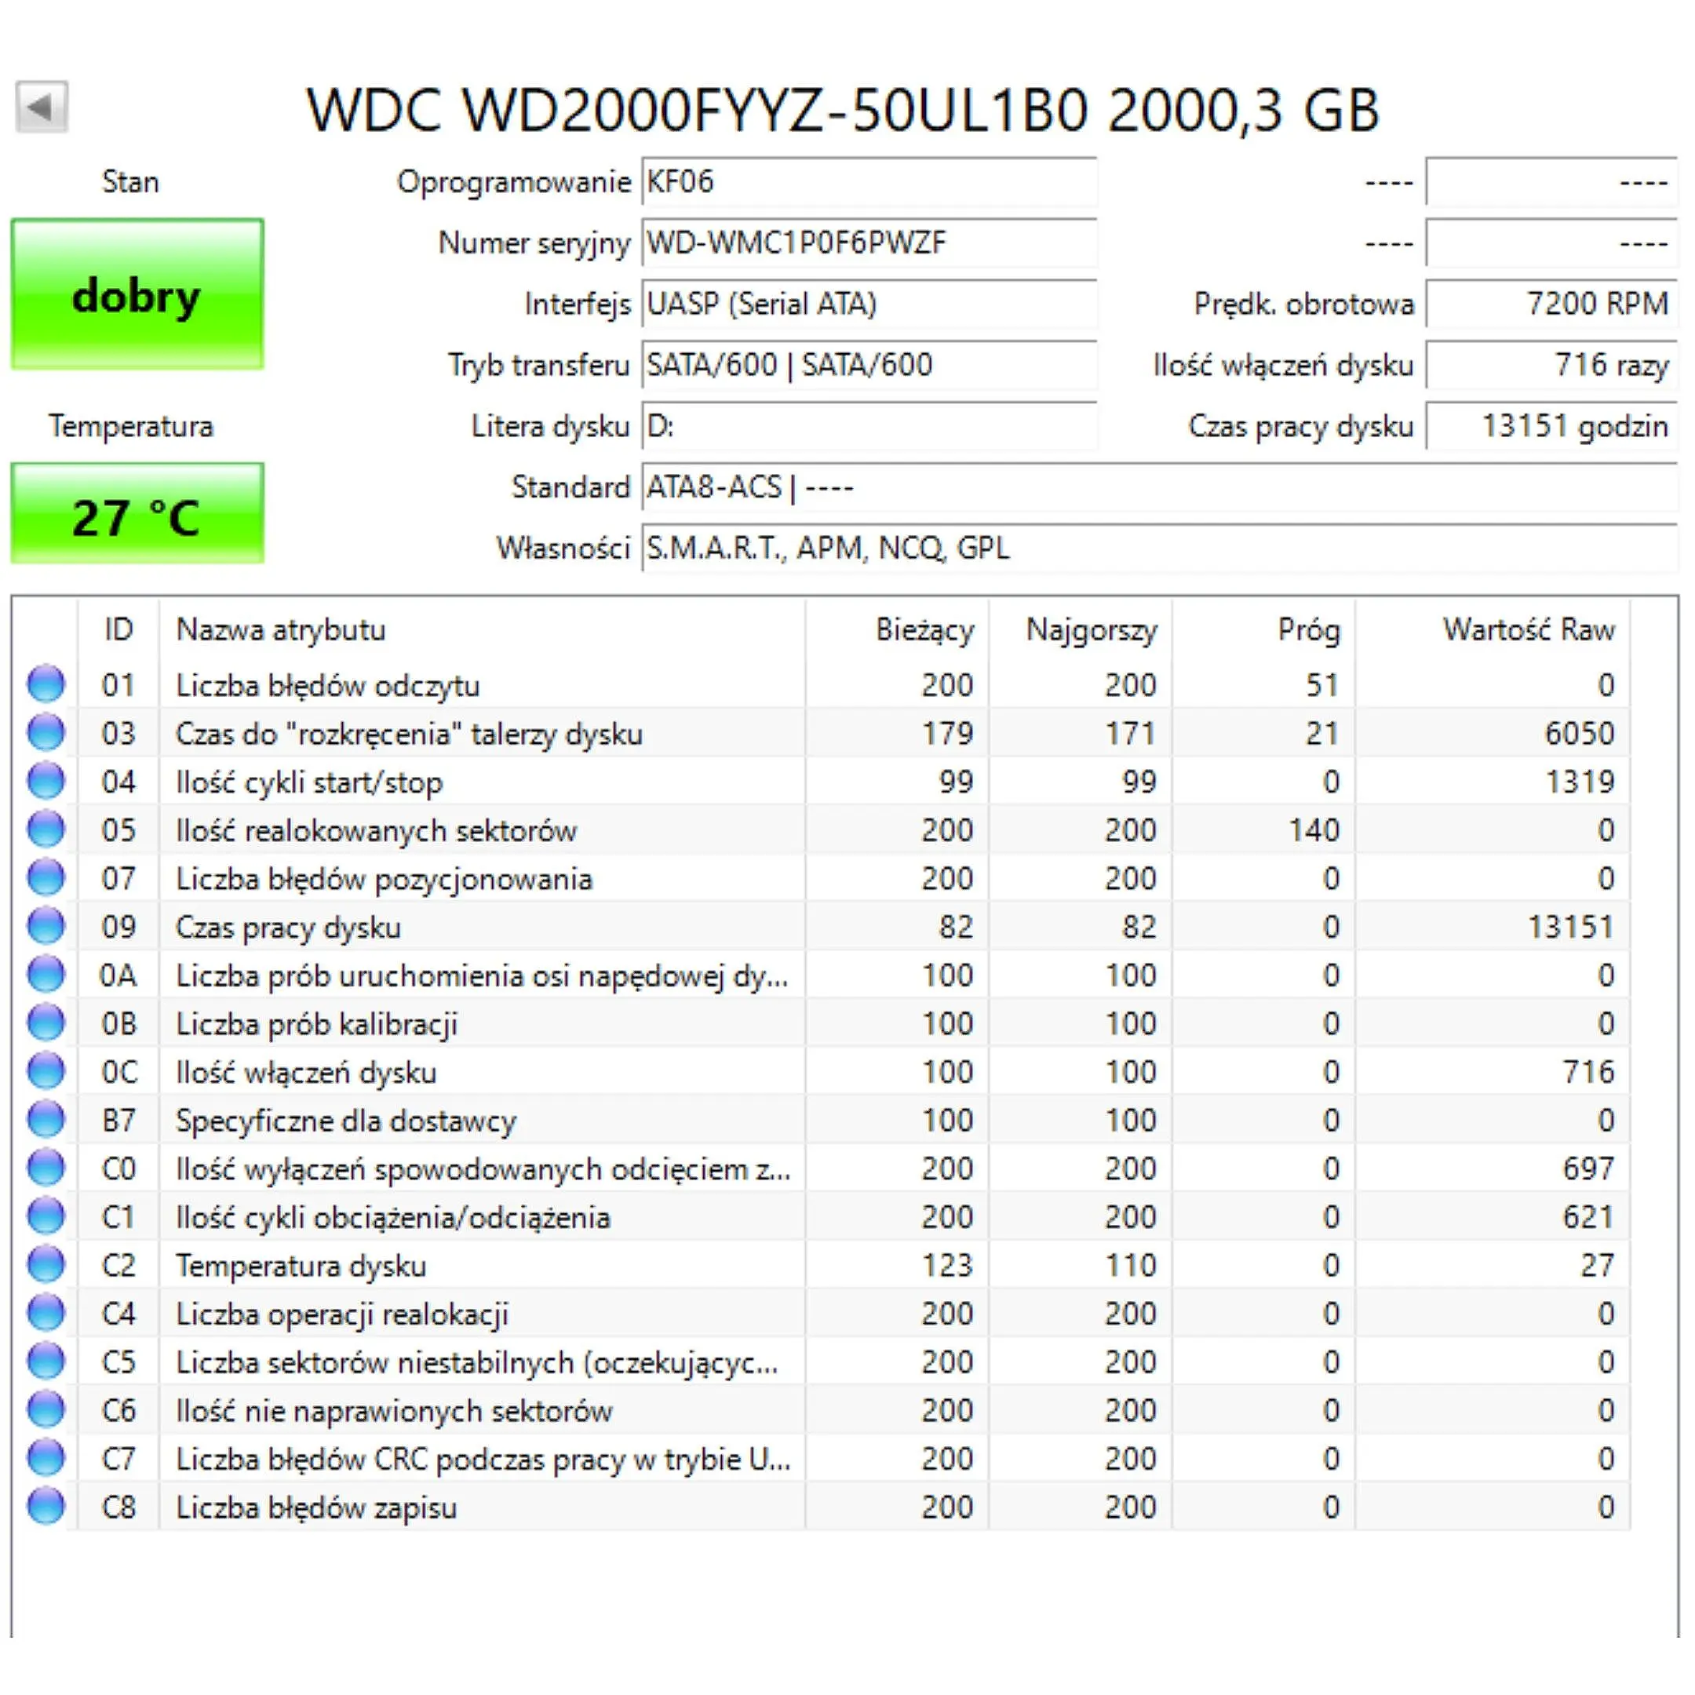Image resolution: width=1695 pixels, height=1695 pixels.
Task: Click the features field S.M.A.R.T., APM, NCQ, GPL
Action: tap(1160, 549)
